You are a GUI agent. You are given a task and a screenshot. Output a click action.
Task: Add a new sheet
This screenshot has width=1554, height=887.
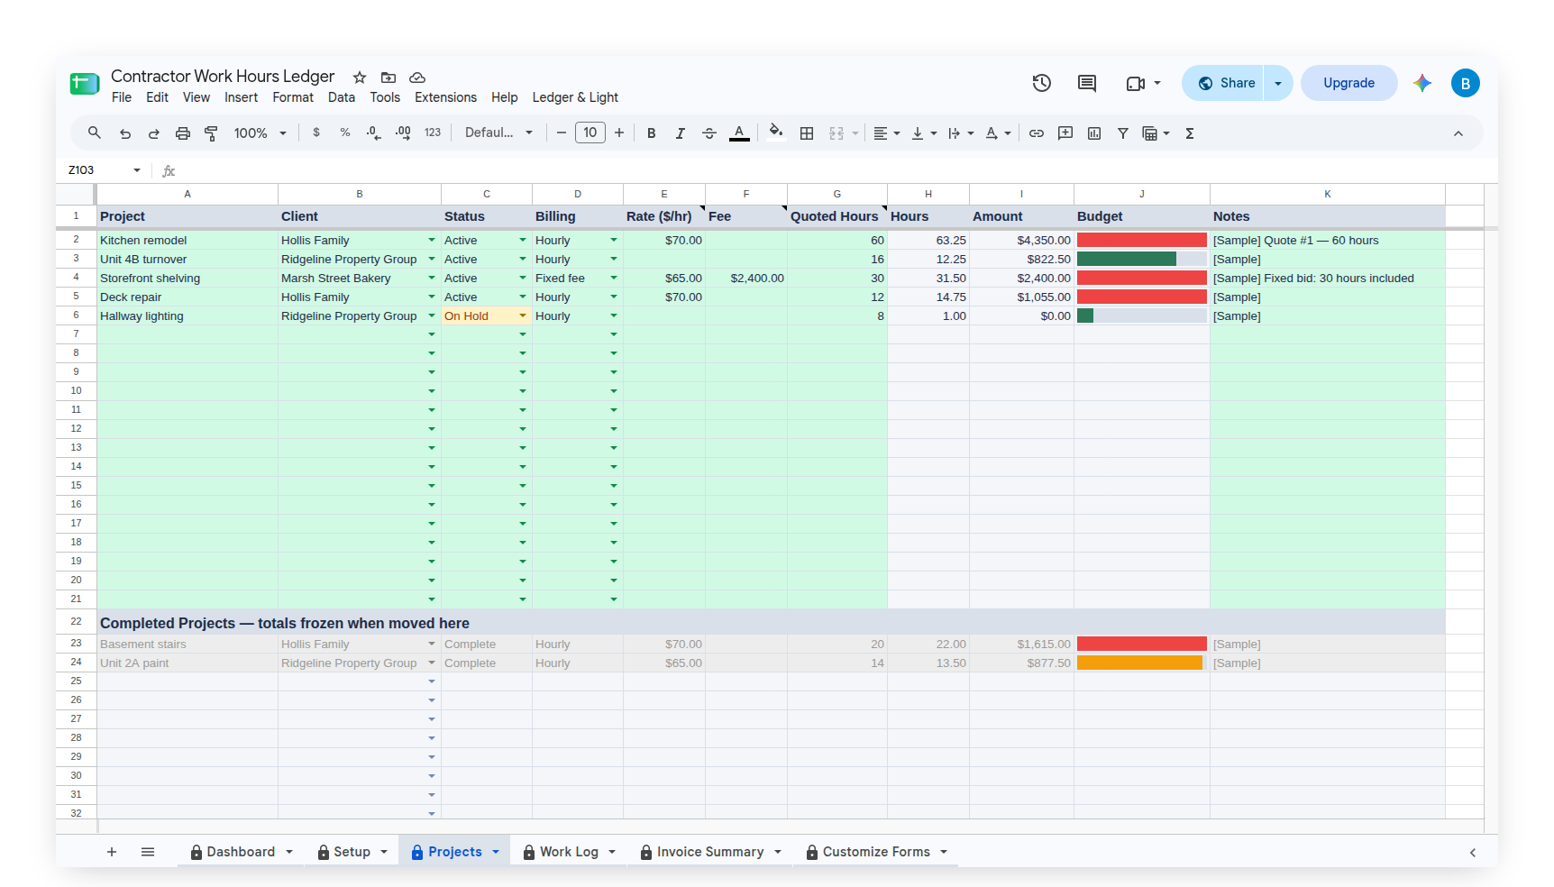[x=112, y=852]
